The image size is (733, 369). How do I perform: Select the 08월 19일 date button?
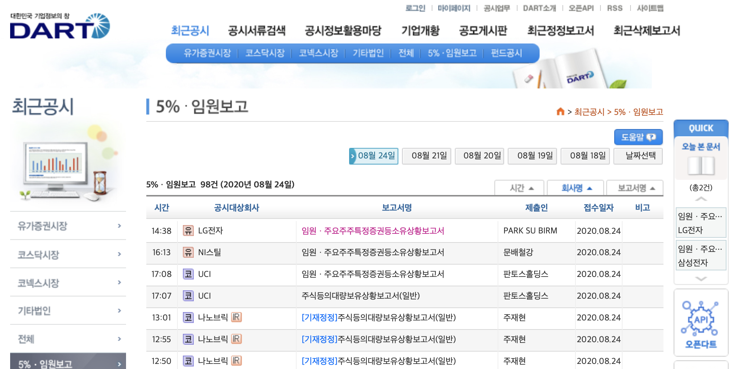[532, 156]
